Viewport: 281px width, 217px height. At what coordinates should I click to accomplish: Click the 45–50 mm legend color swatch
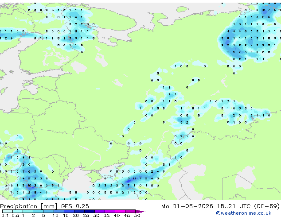pos(130,211)
